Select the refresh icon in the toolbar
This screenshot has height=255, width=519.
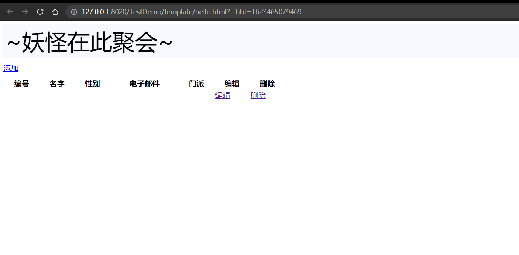click(40, 11)
